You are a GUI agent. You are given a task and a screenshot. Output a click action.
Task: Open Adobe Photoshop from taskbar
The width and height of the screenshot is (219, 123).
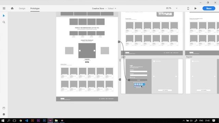[x=44, y=121]
